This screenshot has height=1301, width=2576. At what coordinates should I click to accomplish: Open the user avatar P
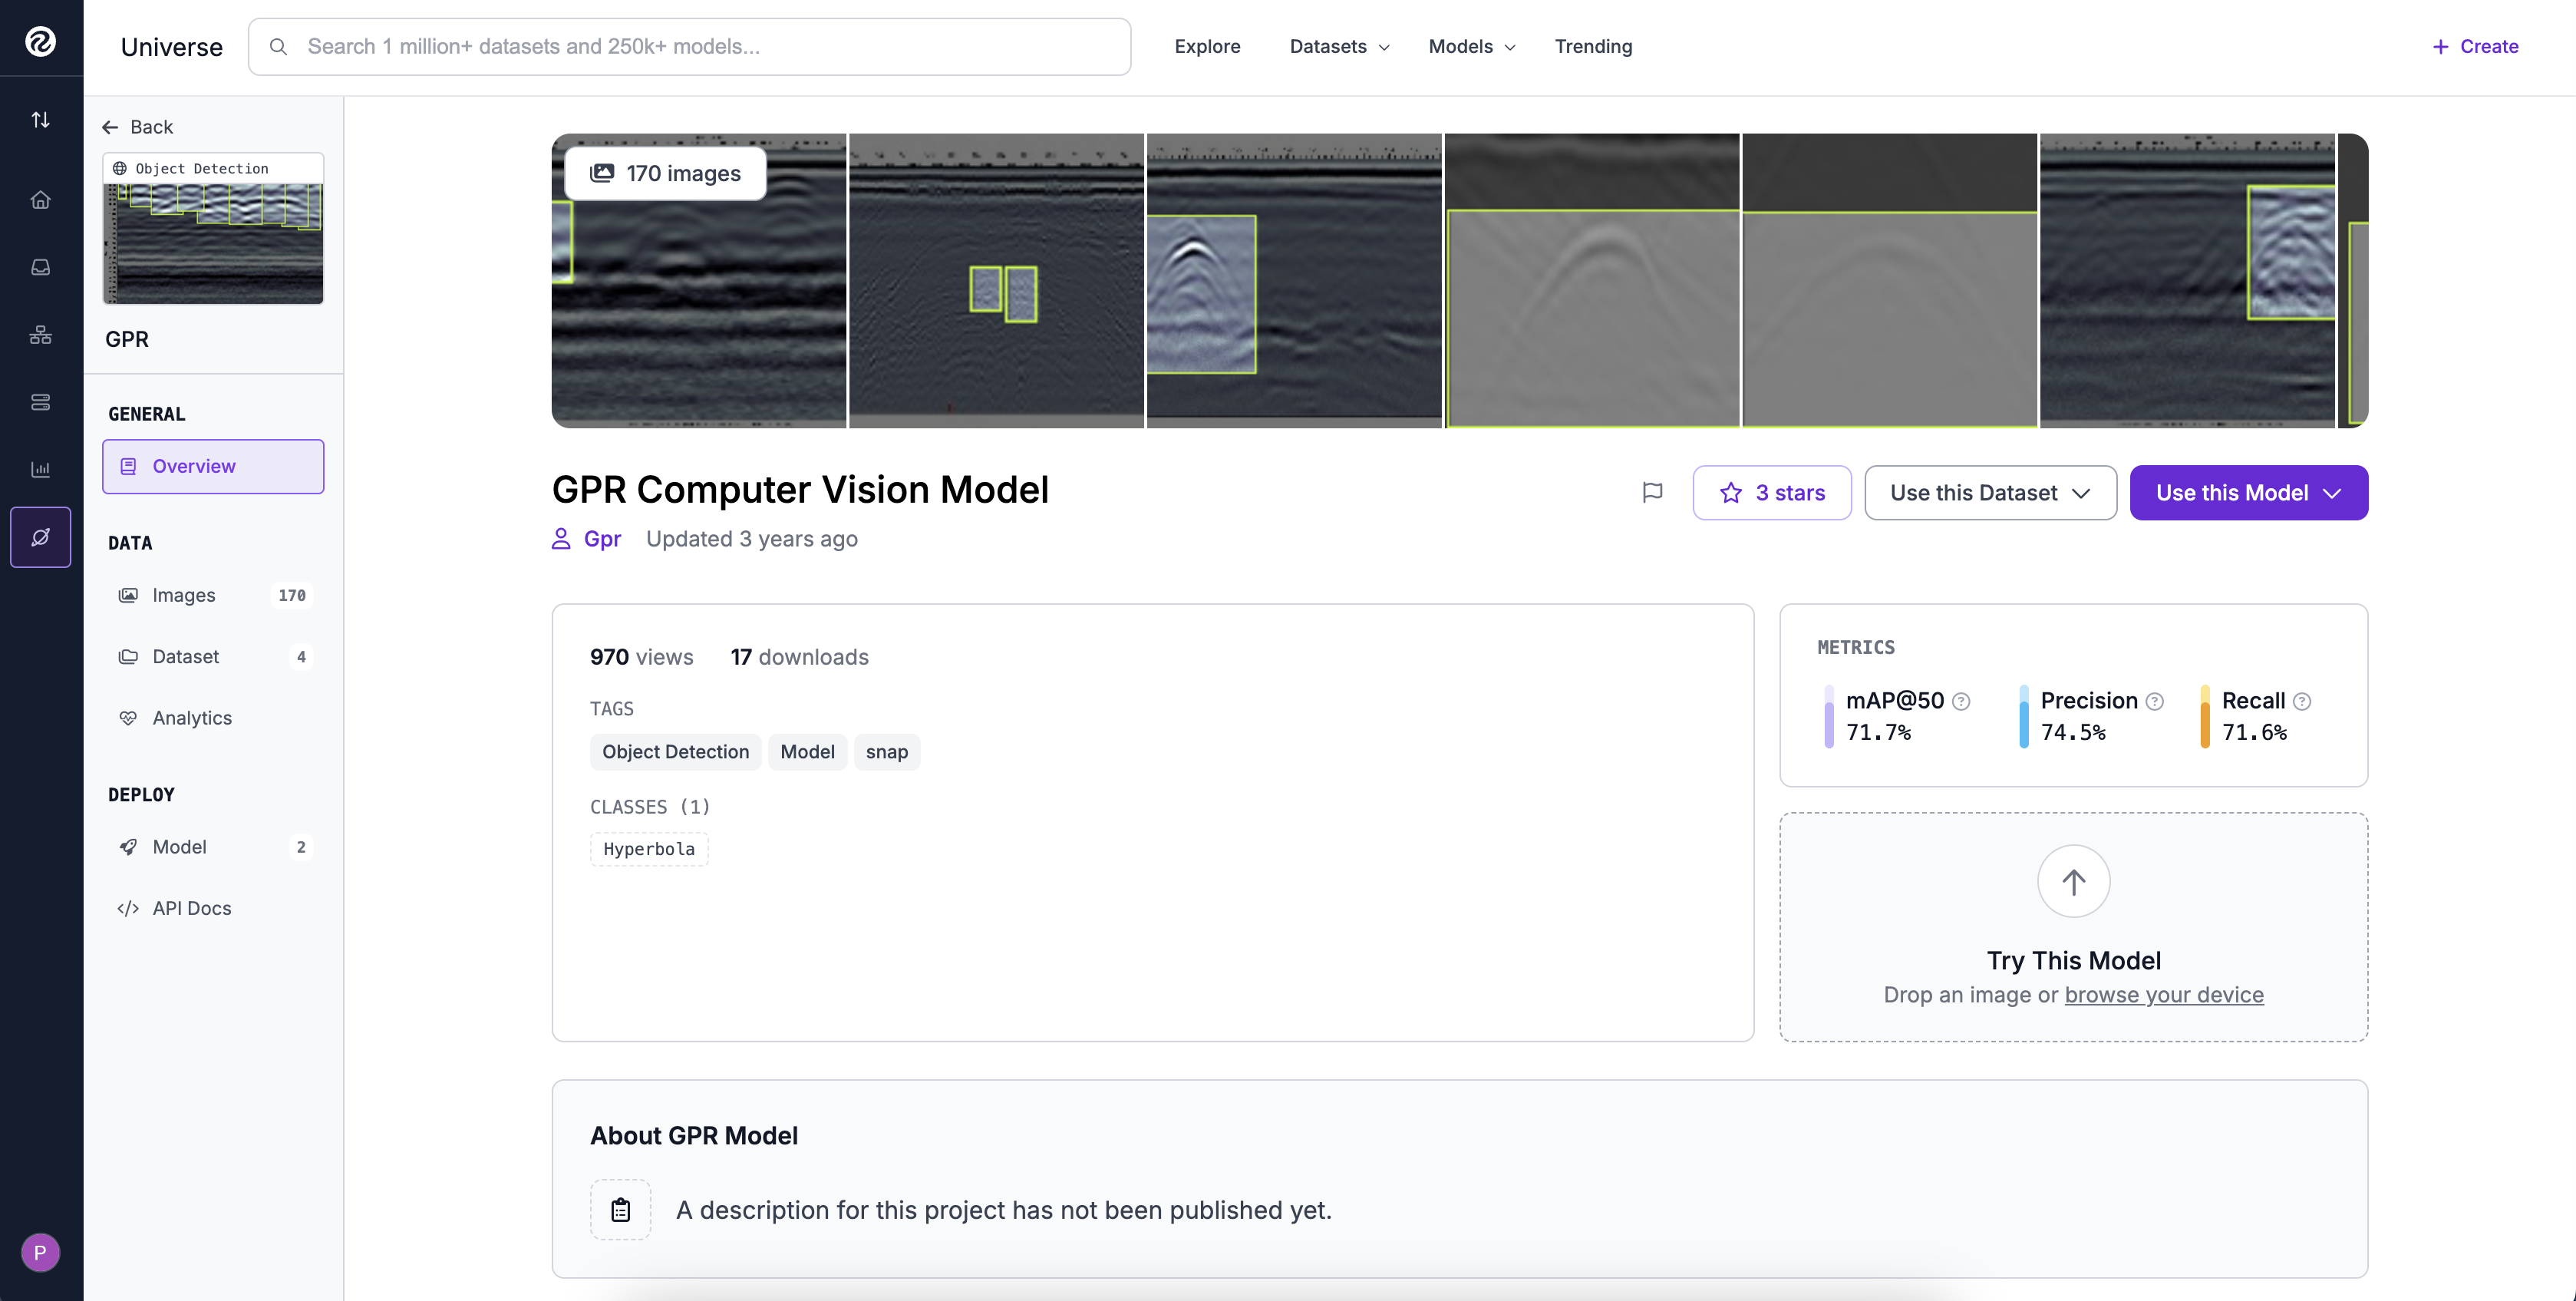coord(40,1252)
